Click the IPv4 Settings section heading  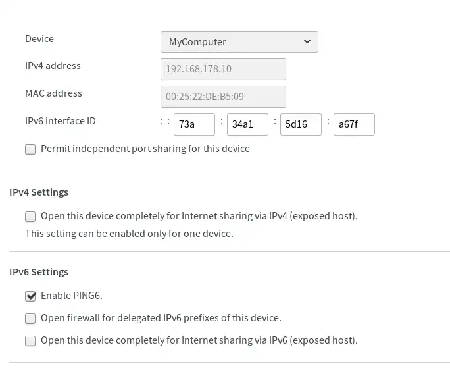(39, 192)
